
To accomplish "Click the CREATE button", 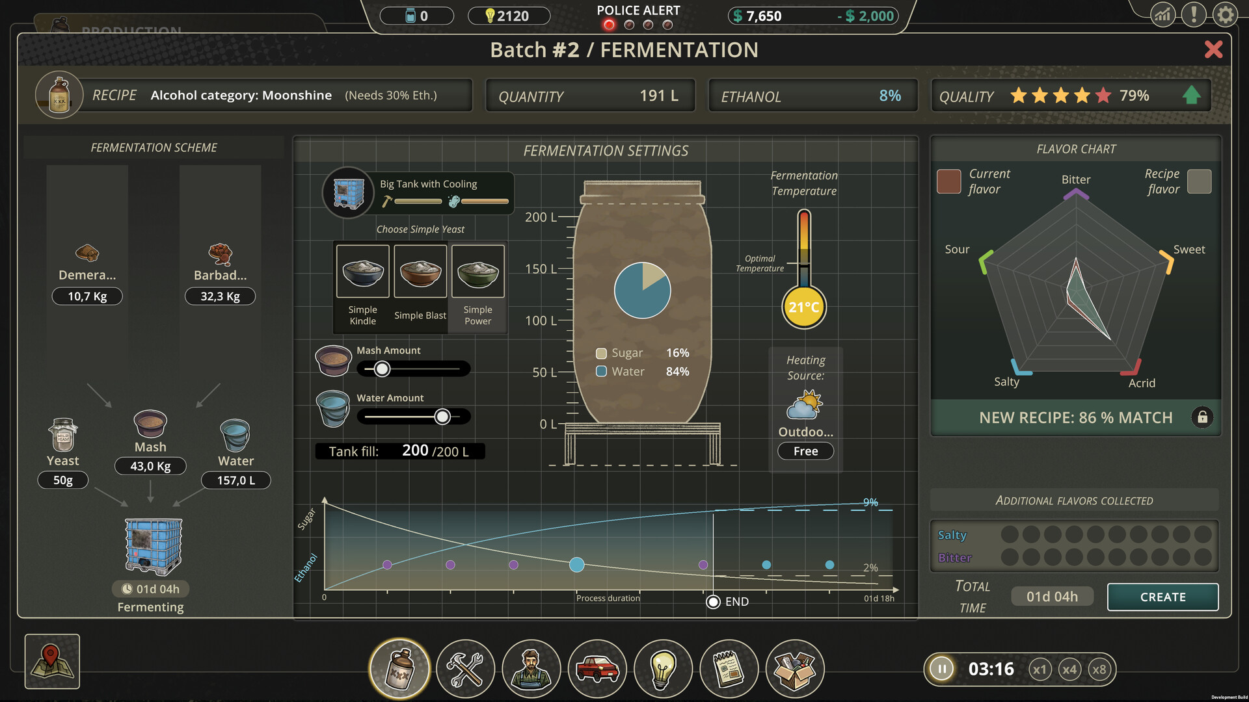I will [x=1162, y=597].
